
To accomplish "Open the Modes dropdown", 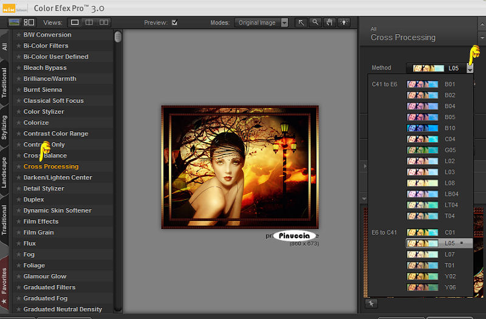I will 261,22.
